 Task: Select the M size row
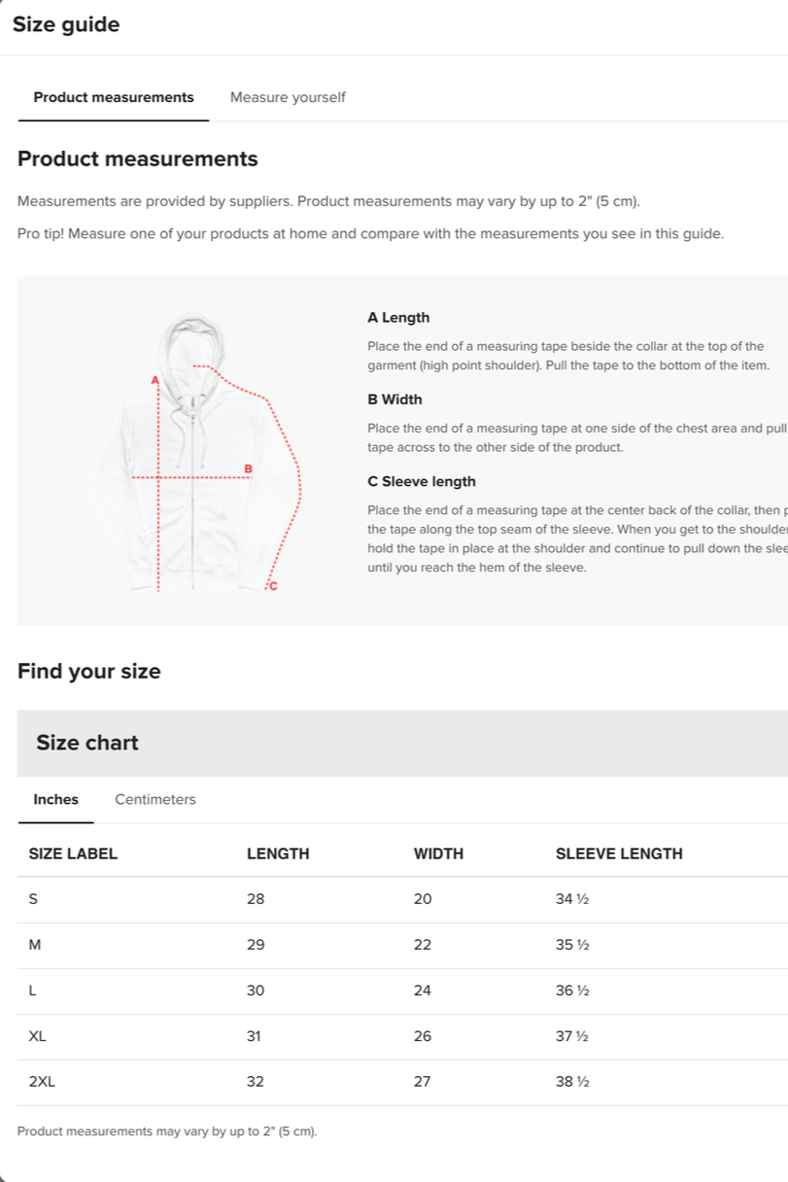402,945
